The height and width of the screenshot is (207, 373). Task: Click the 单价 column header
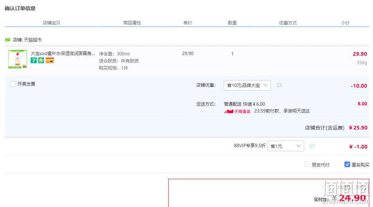pos(188,23)
